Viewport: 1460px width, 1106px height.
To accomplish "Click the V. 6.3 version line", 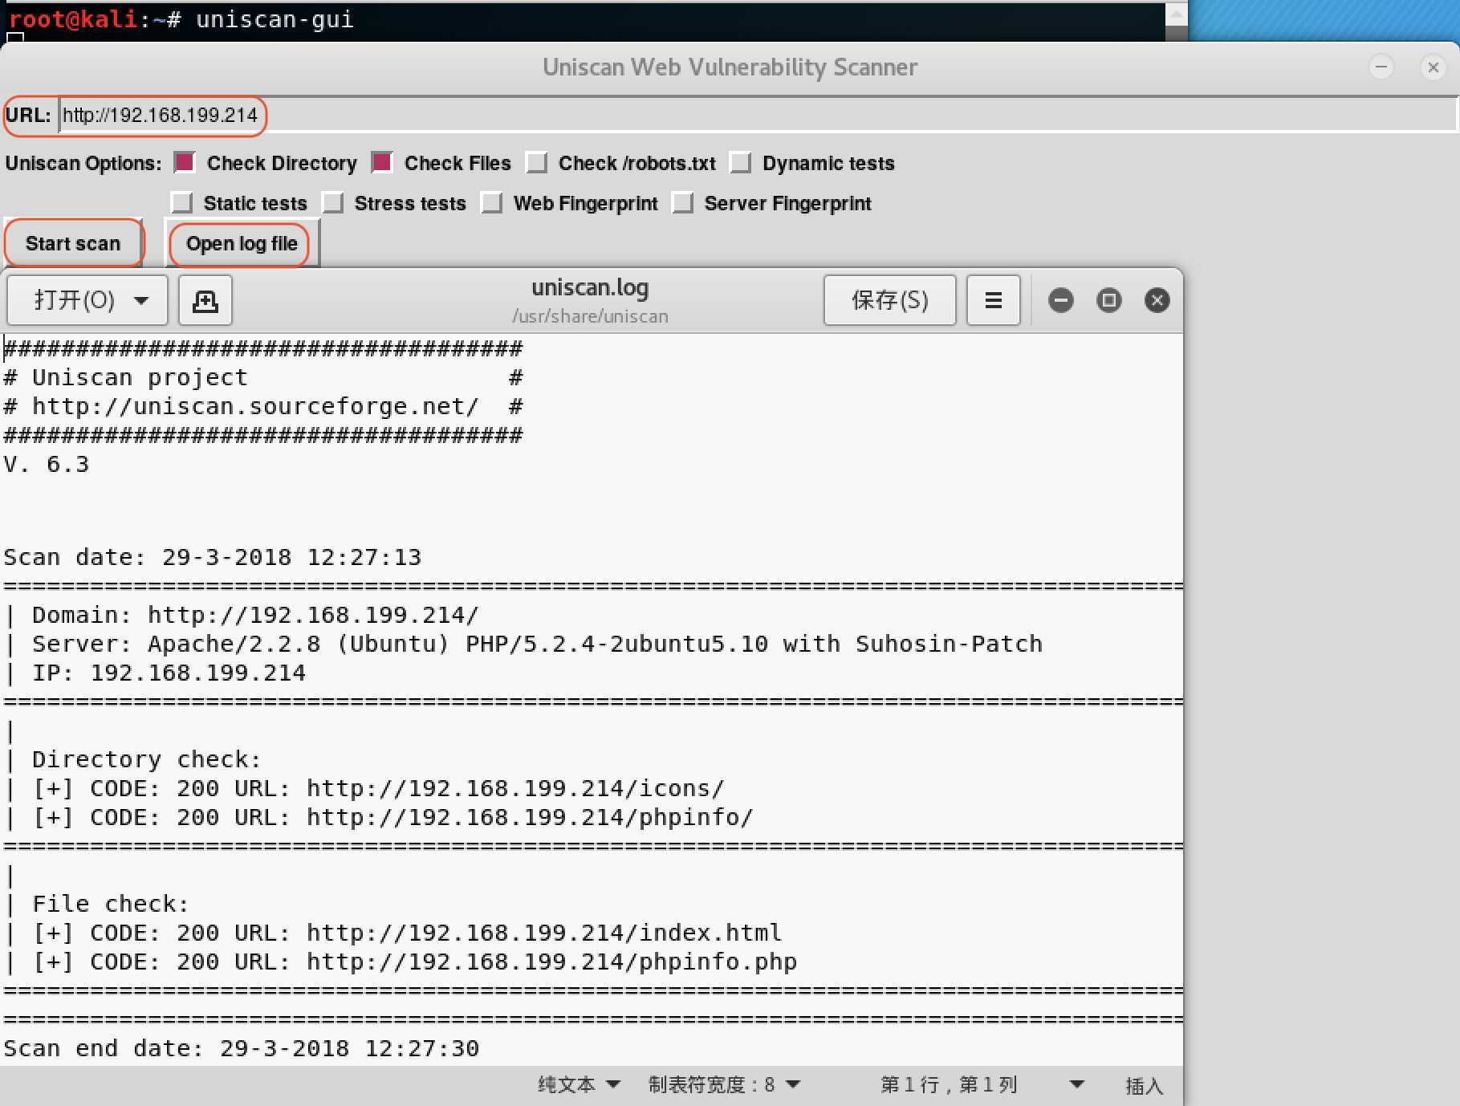I will [47, 464].
